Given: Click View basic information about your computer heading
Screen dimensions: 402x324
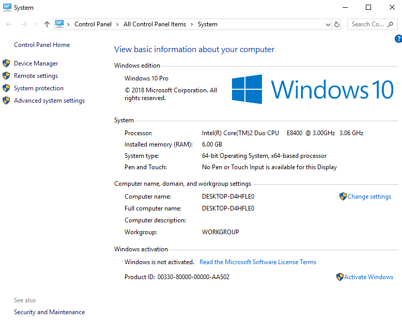Looking at the screenshot, I should pos(194,50).
